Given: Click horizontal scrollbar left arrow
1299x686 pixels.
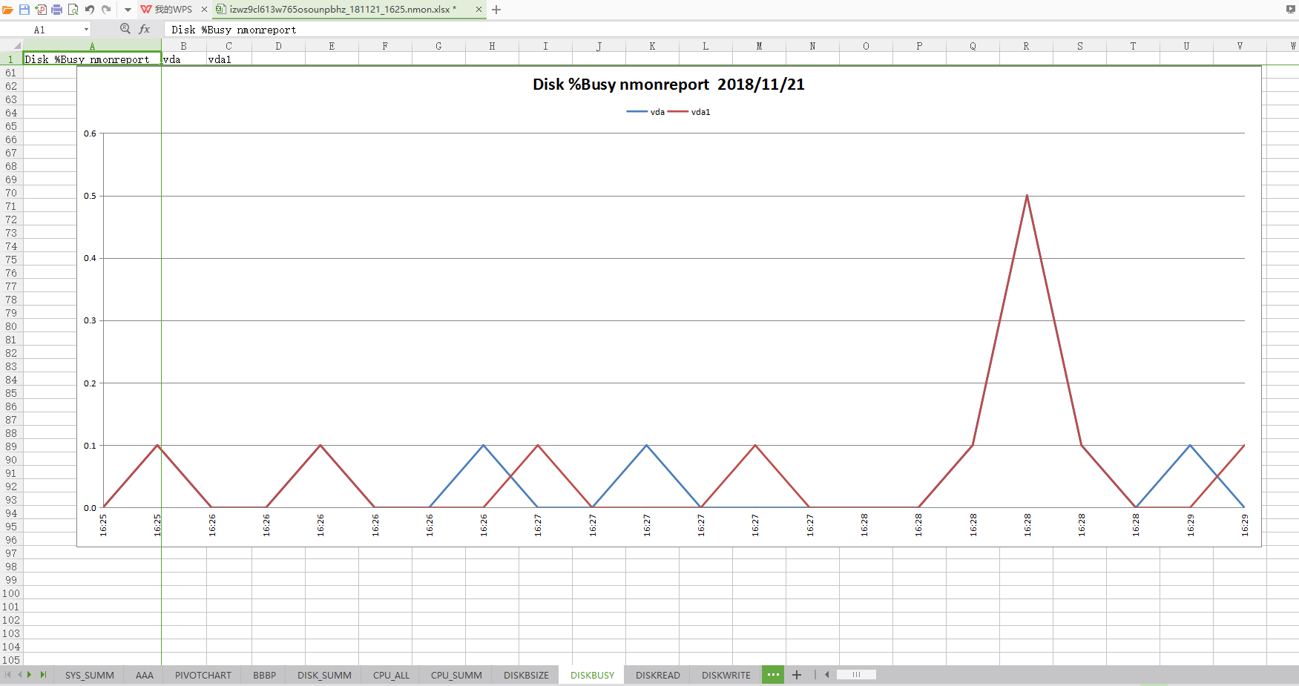Looking at the screenshot, I should 826,675.
